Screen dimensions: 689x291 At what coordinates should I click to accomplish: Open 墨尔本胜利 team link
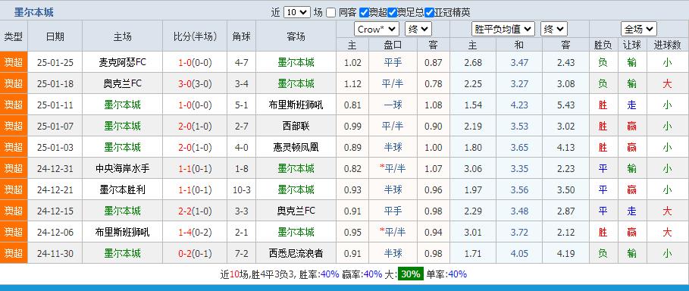click(123, 190)
